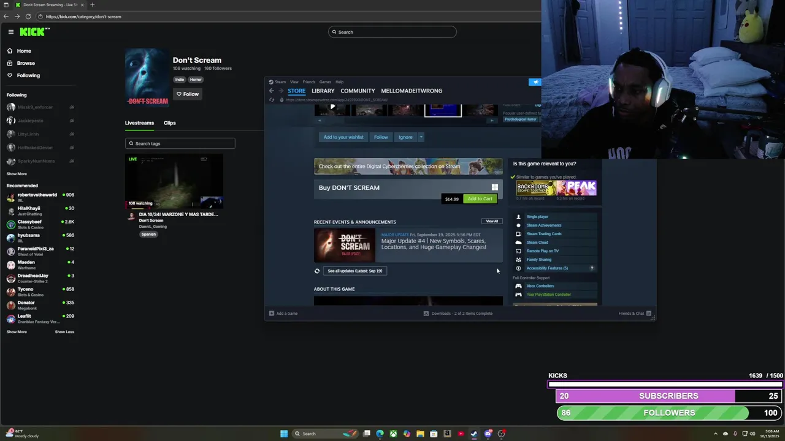Switch to the Clips tab
The height and width of the screenshot is (441, 785).
point(170,123)
